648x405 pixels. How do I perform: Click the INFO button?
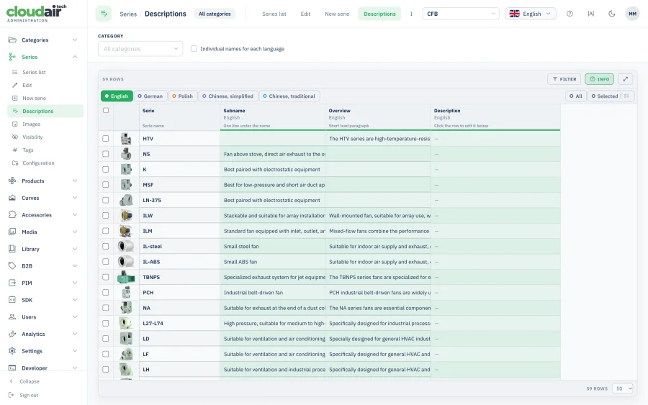[599, 79]
